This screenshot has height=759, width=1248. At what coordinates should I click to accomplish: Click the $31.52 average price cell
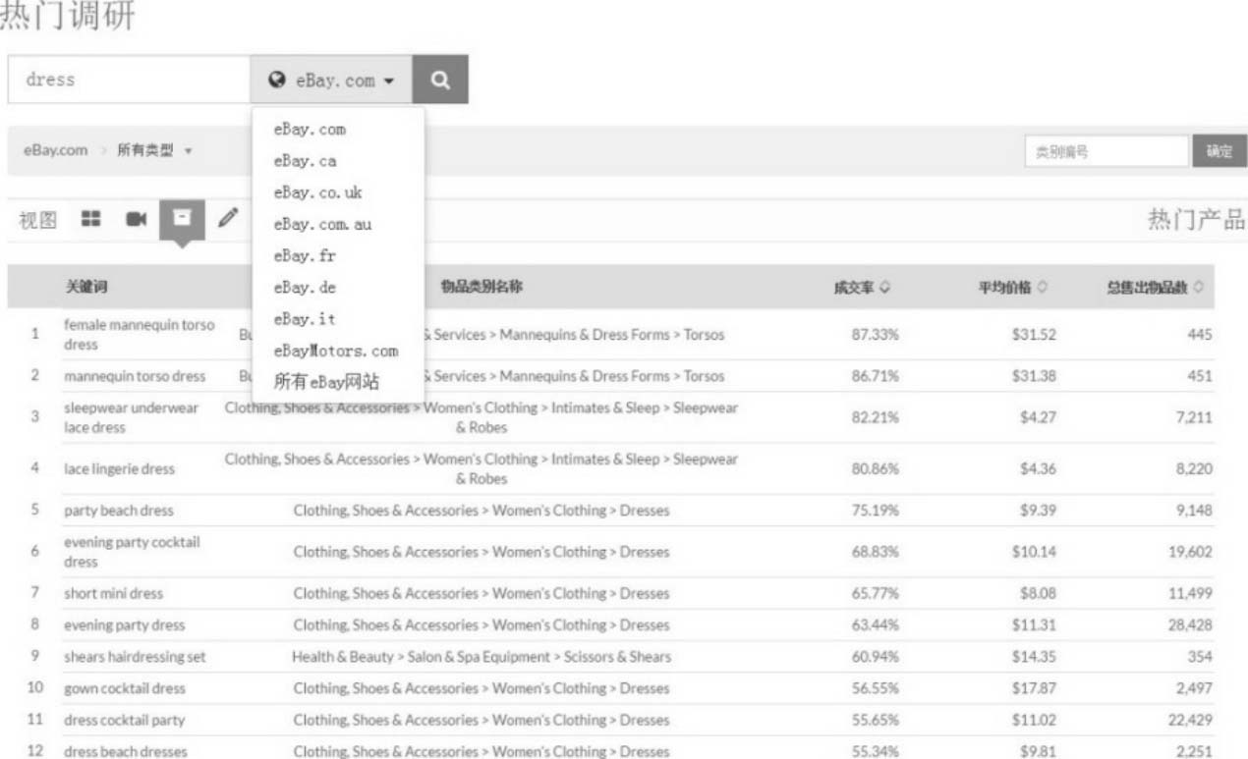click(x=1034, y=335)
